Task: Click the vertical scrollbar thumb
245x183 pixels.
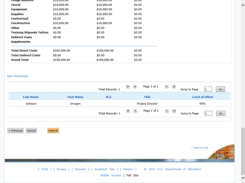Action: point(243,151)
